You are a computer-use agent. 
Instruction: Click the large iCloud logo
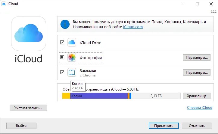click(29, 34)
